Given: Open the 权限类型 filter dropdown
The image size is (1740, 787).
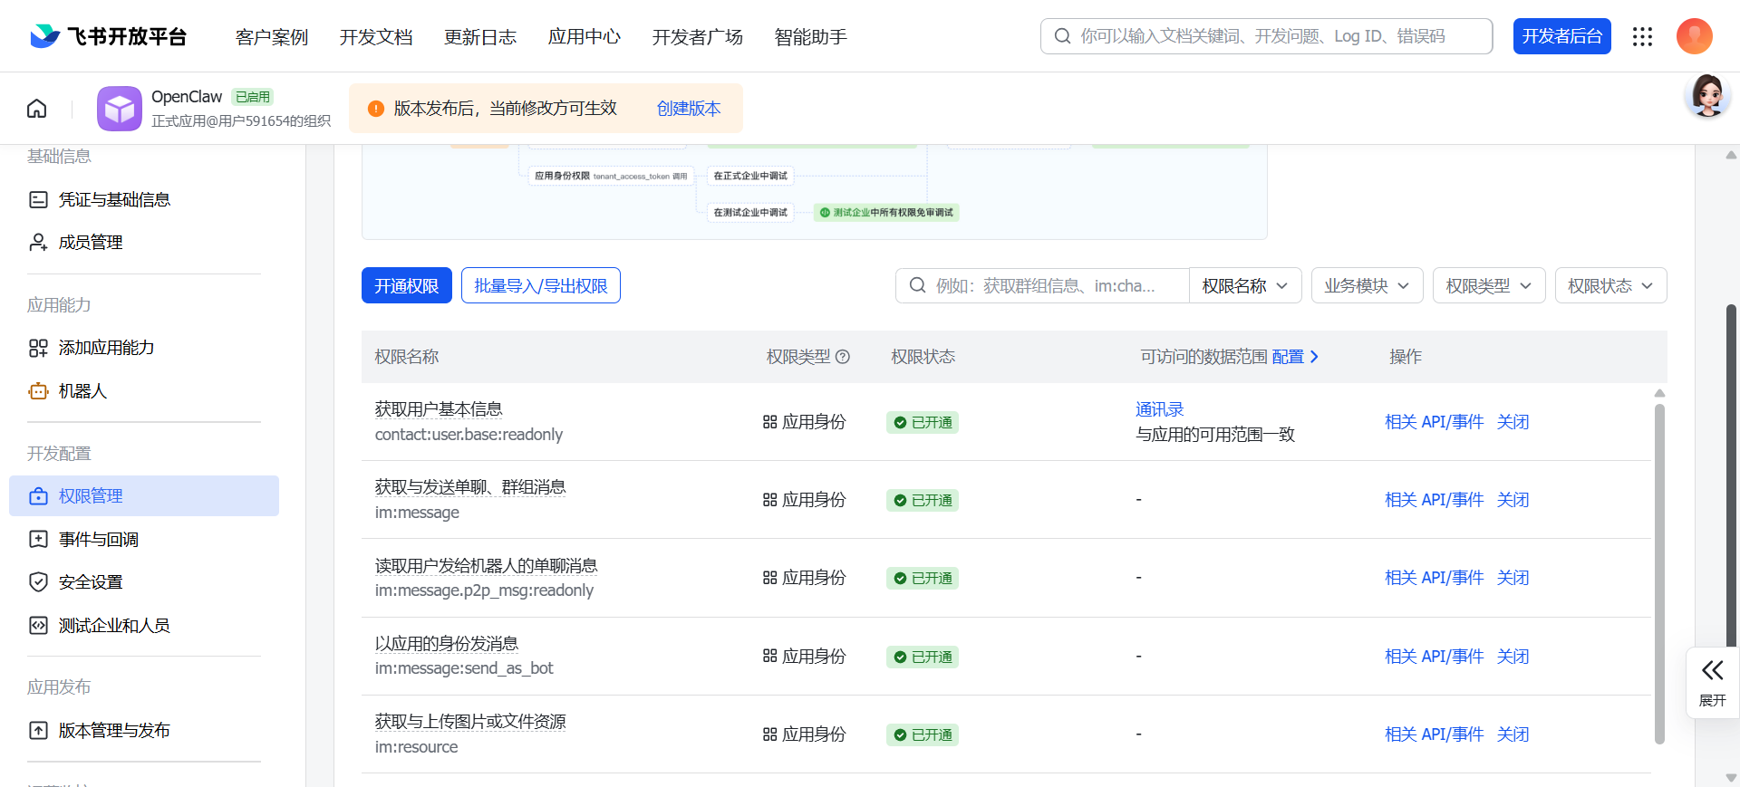Looking at the screenshot, I should pos(1488,286).
